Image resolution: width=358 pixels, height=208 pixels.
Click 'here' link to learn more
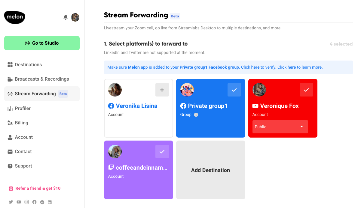click(x=292, y=67)
